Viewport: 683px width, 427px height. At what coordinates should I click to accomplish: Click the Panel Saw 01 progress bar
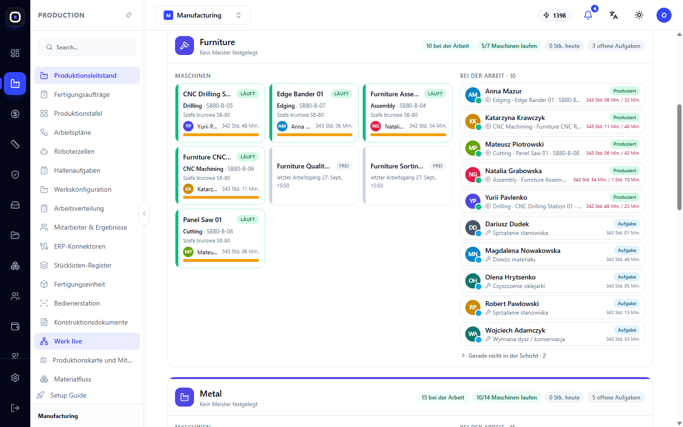(x=221, y=260)
